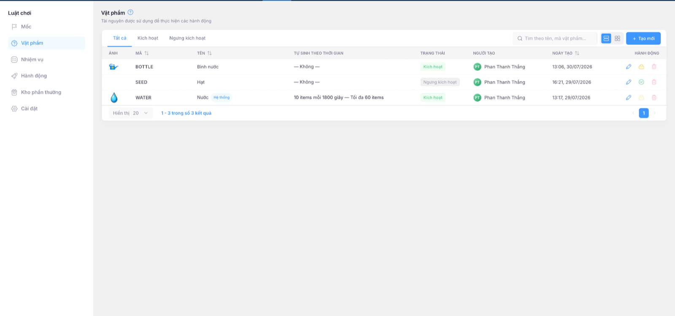
Task: Click the Kích hoạt status badge for WATER
Action: point(433,97)
